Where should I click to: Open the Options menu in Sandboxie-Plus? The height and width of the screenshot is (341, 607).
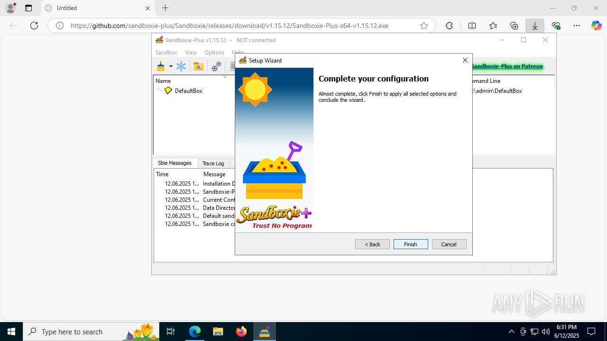[214, 53]
